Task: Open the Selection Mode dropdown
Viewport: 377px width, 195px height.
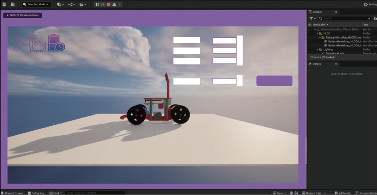Action: coord(36,4)
